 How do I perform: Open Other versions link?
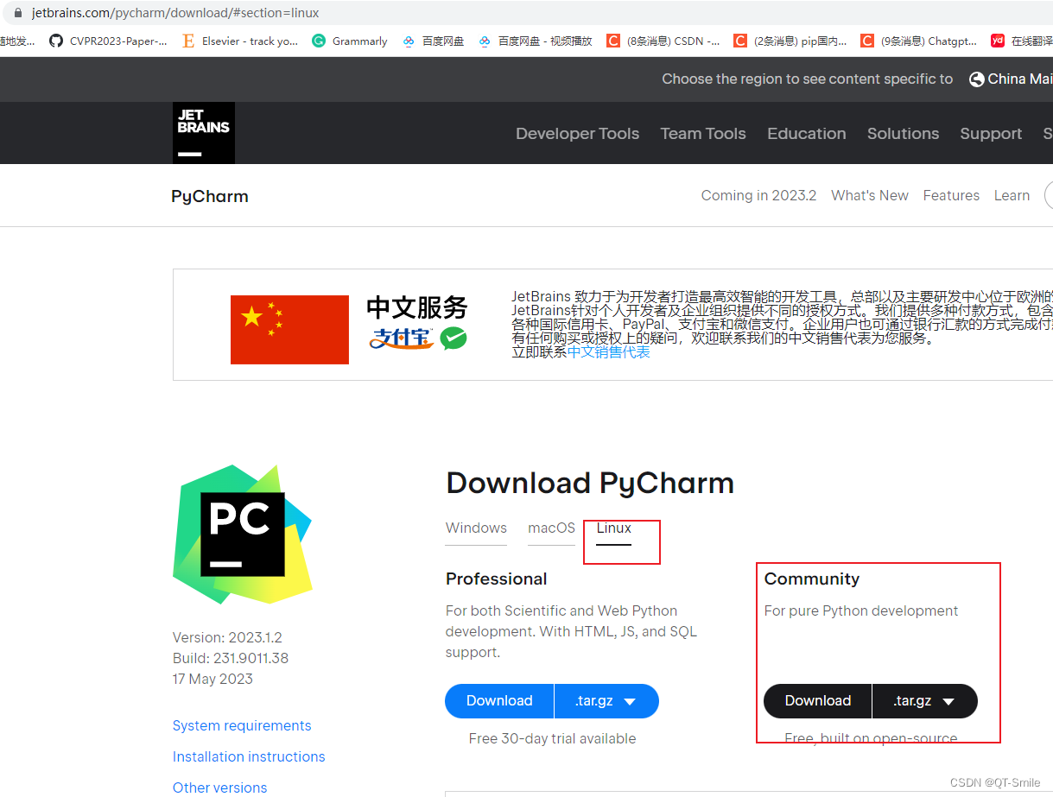tap(219, 788)
